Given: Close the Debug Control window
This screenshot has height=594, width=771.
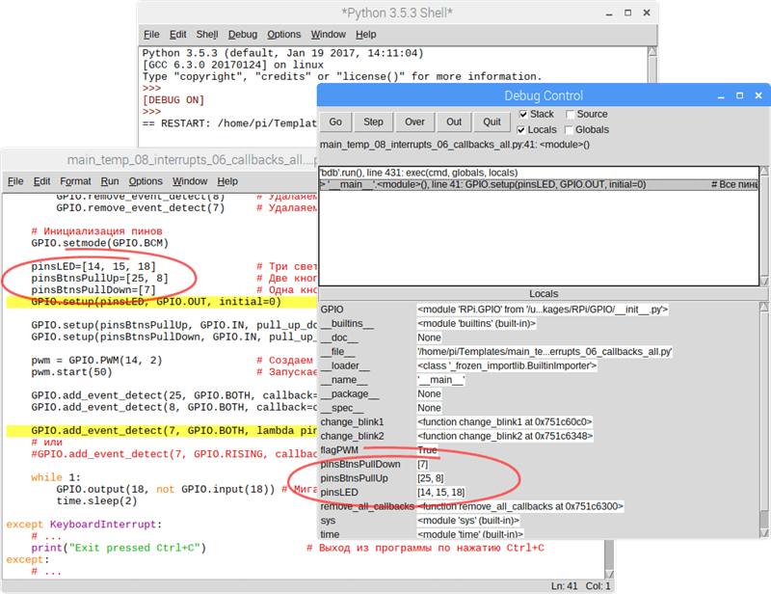Looking at the screenshot, I should click(x=759, y=95).
